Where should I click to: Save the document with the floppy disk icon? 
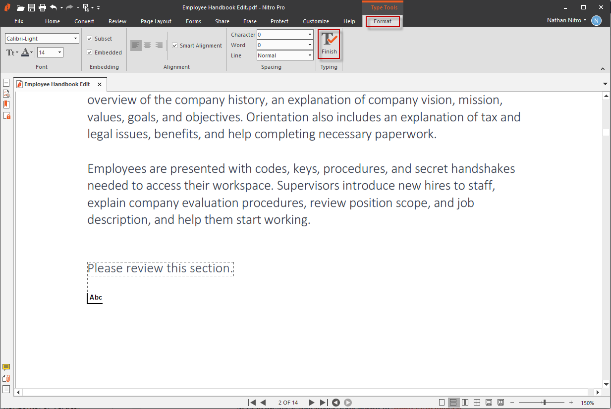click(x=31, y=7)
